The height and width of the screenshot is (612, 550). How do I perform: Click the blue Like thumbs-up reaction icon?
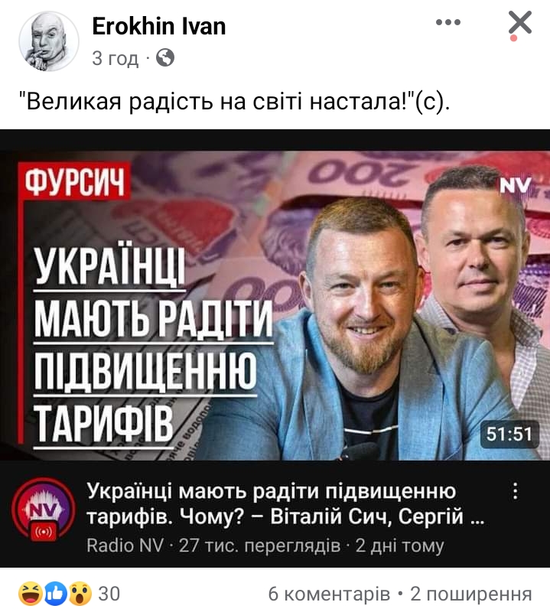[x=56, y=594]
